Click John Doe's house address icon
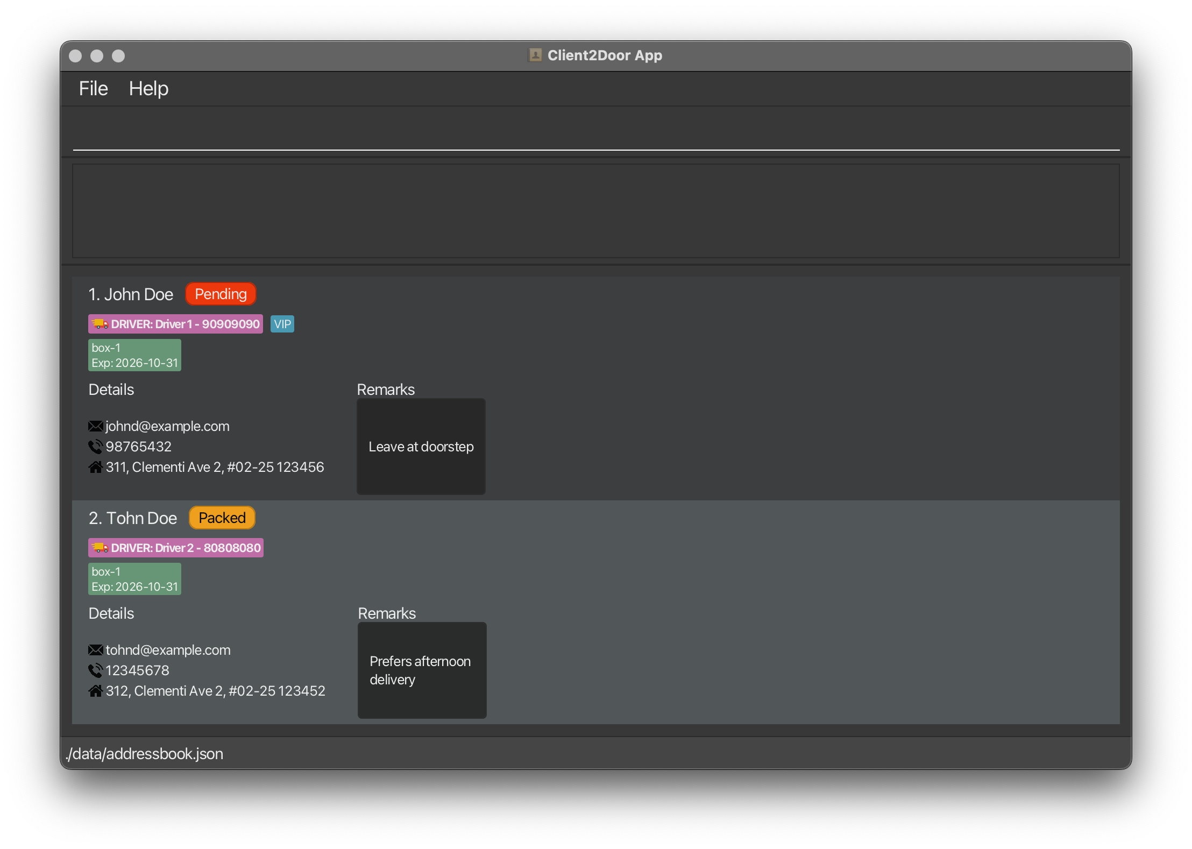The height and width of the screenshot is (849, 1192). coord(96,467)
